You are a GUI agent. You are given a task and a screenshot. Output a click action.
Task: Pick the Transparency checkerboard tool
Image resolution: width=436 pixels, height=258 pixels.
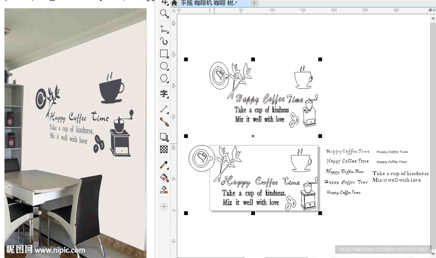164,149
